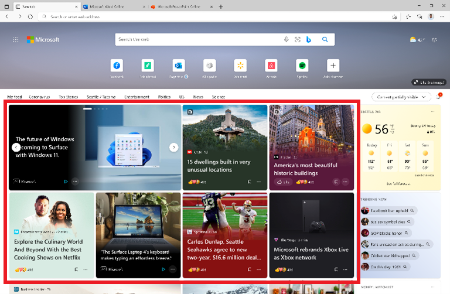Play the future of Windows video
Image resolution: width=450 pixels, height=294 pixels.
click(66, 182)
